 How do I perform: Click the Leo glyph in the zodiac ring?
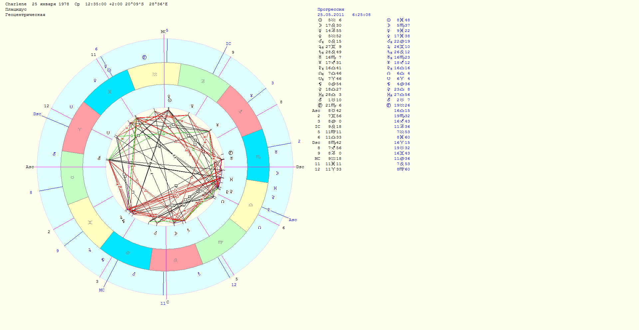point(175,260)
